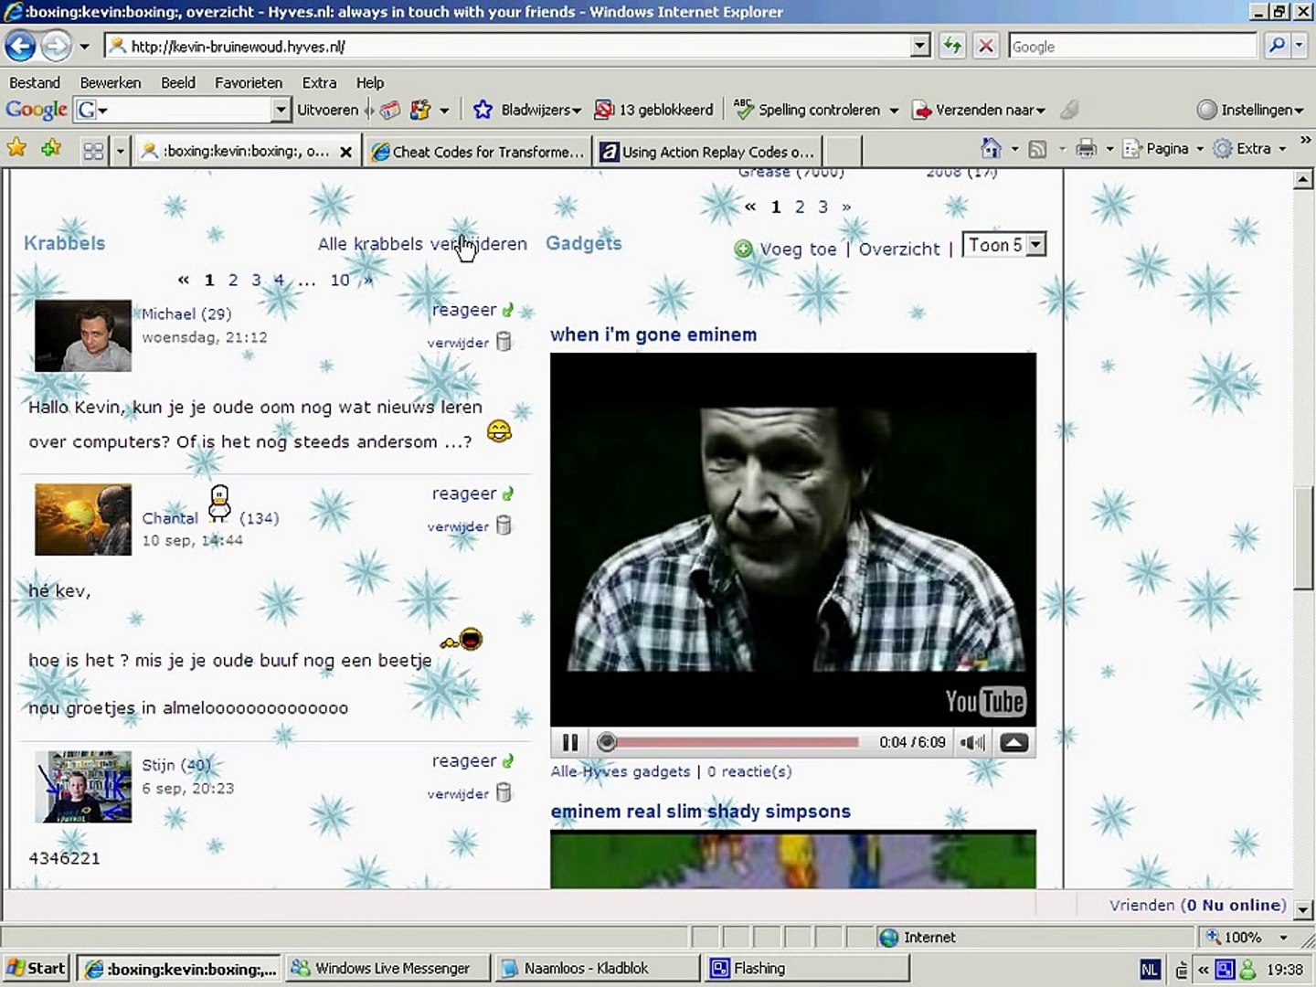Screen dimensions: 1316x987
Task: Click the video progress seek bar
Action: [x=729, y=742]
